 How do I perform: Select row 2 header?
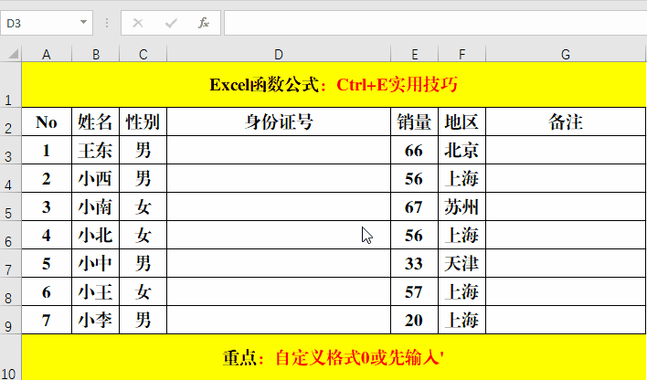pyautogui.click(x=10, y=121)
